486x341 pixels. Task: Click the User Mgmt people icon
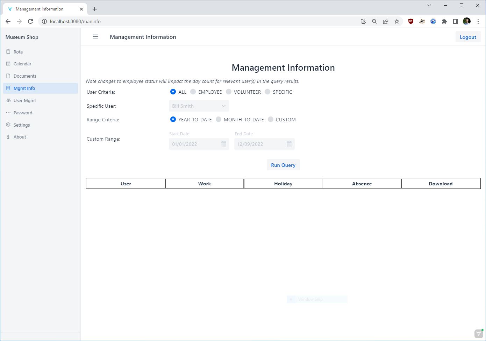coord(8,100)
